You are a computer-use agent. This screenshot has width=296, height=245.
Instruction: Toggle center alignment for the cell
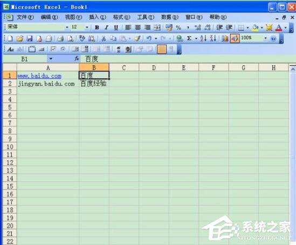[x=138, y=28]
